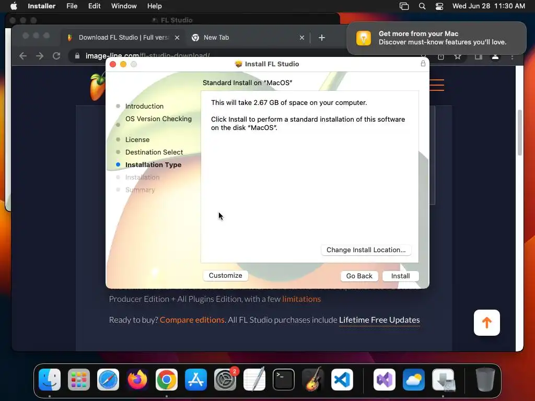Open Google Chrome from the dock
Image resolution: width=535 pixels, height=401 pixels.
pos(167,380)
